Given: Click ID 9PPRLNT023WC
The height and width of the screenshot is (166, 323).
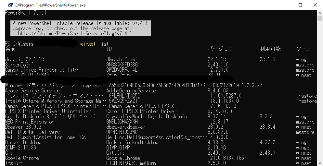Looking at the screenshot, I should click(122, 132).
